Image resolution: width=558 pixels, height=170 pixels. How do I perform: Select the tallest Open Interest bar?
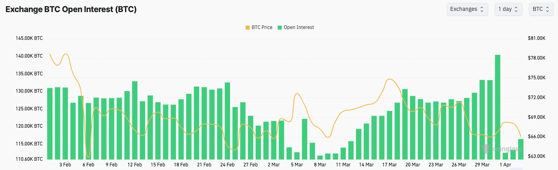coord(498,107)
